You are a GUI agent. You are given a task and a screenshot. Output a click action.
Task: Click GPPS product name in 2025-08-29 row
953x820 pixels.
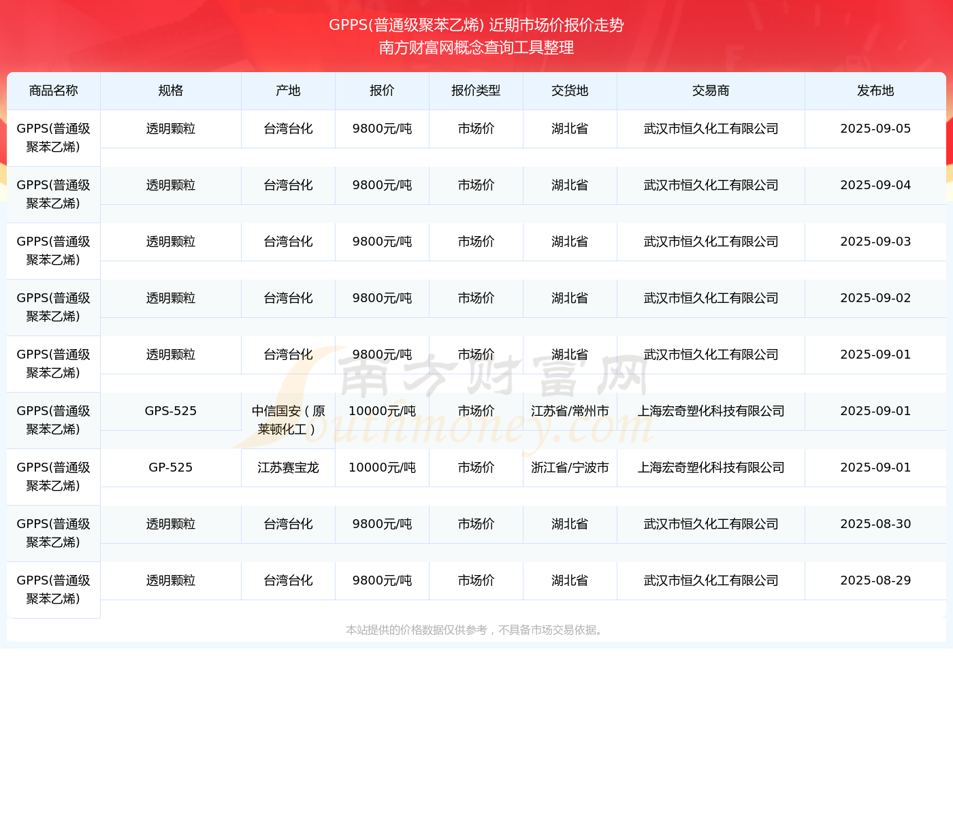pos(53,590)
